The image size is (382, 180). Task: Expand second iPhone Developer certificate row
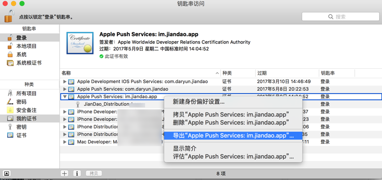[x=64, y=119]
